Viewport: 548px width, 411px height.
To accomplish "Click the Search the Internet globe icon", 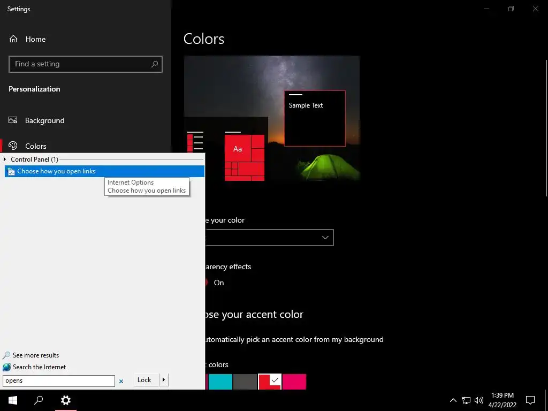I will click(6, 367).
